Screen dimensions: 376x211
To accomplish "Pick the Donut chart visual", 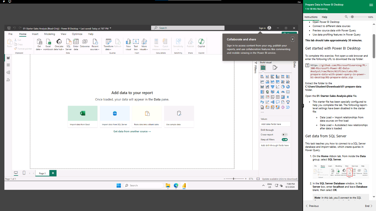I will [x=288, y=87].
